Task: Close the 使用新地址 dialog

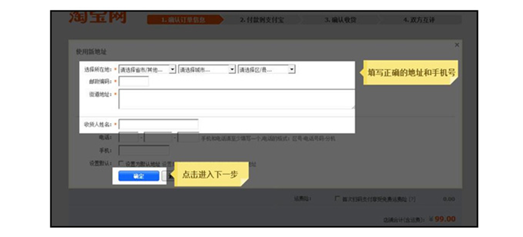Action: pyautogui.click(x=457, y=45)
